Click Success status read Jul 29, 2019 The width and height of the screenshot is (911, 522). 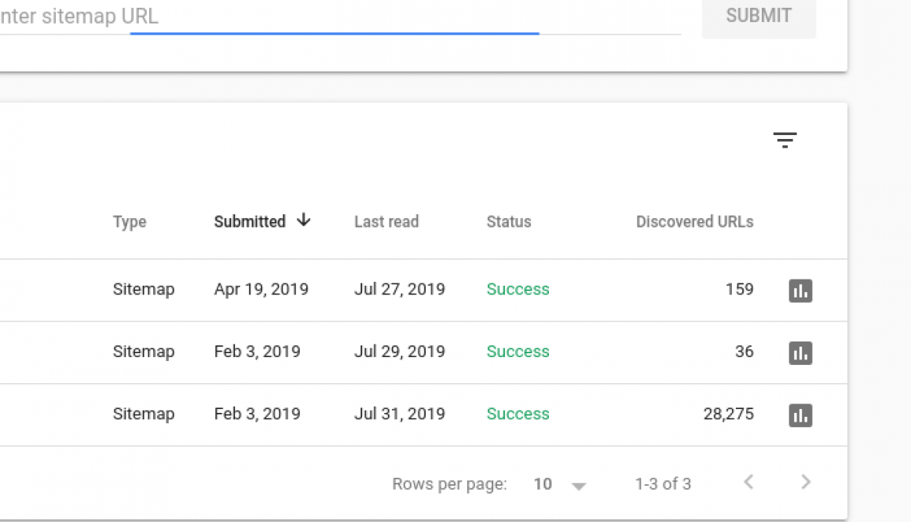[x=518, y=352]
